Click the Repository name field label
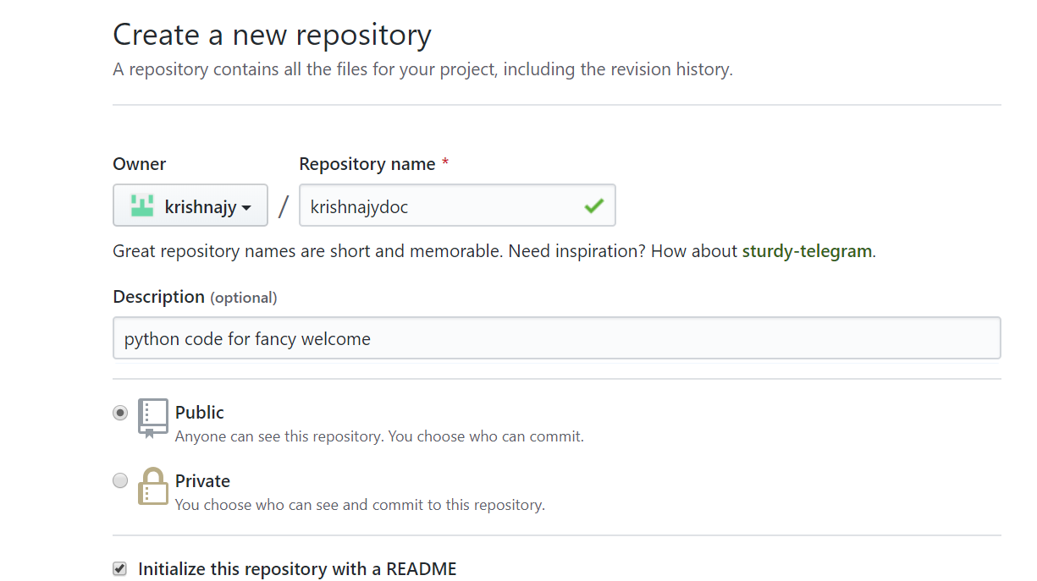1037x581 pixels. [x=367, y=164]
